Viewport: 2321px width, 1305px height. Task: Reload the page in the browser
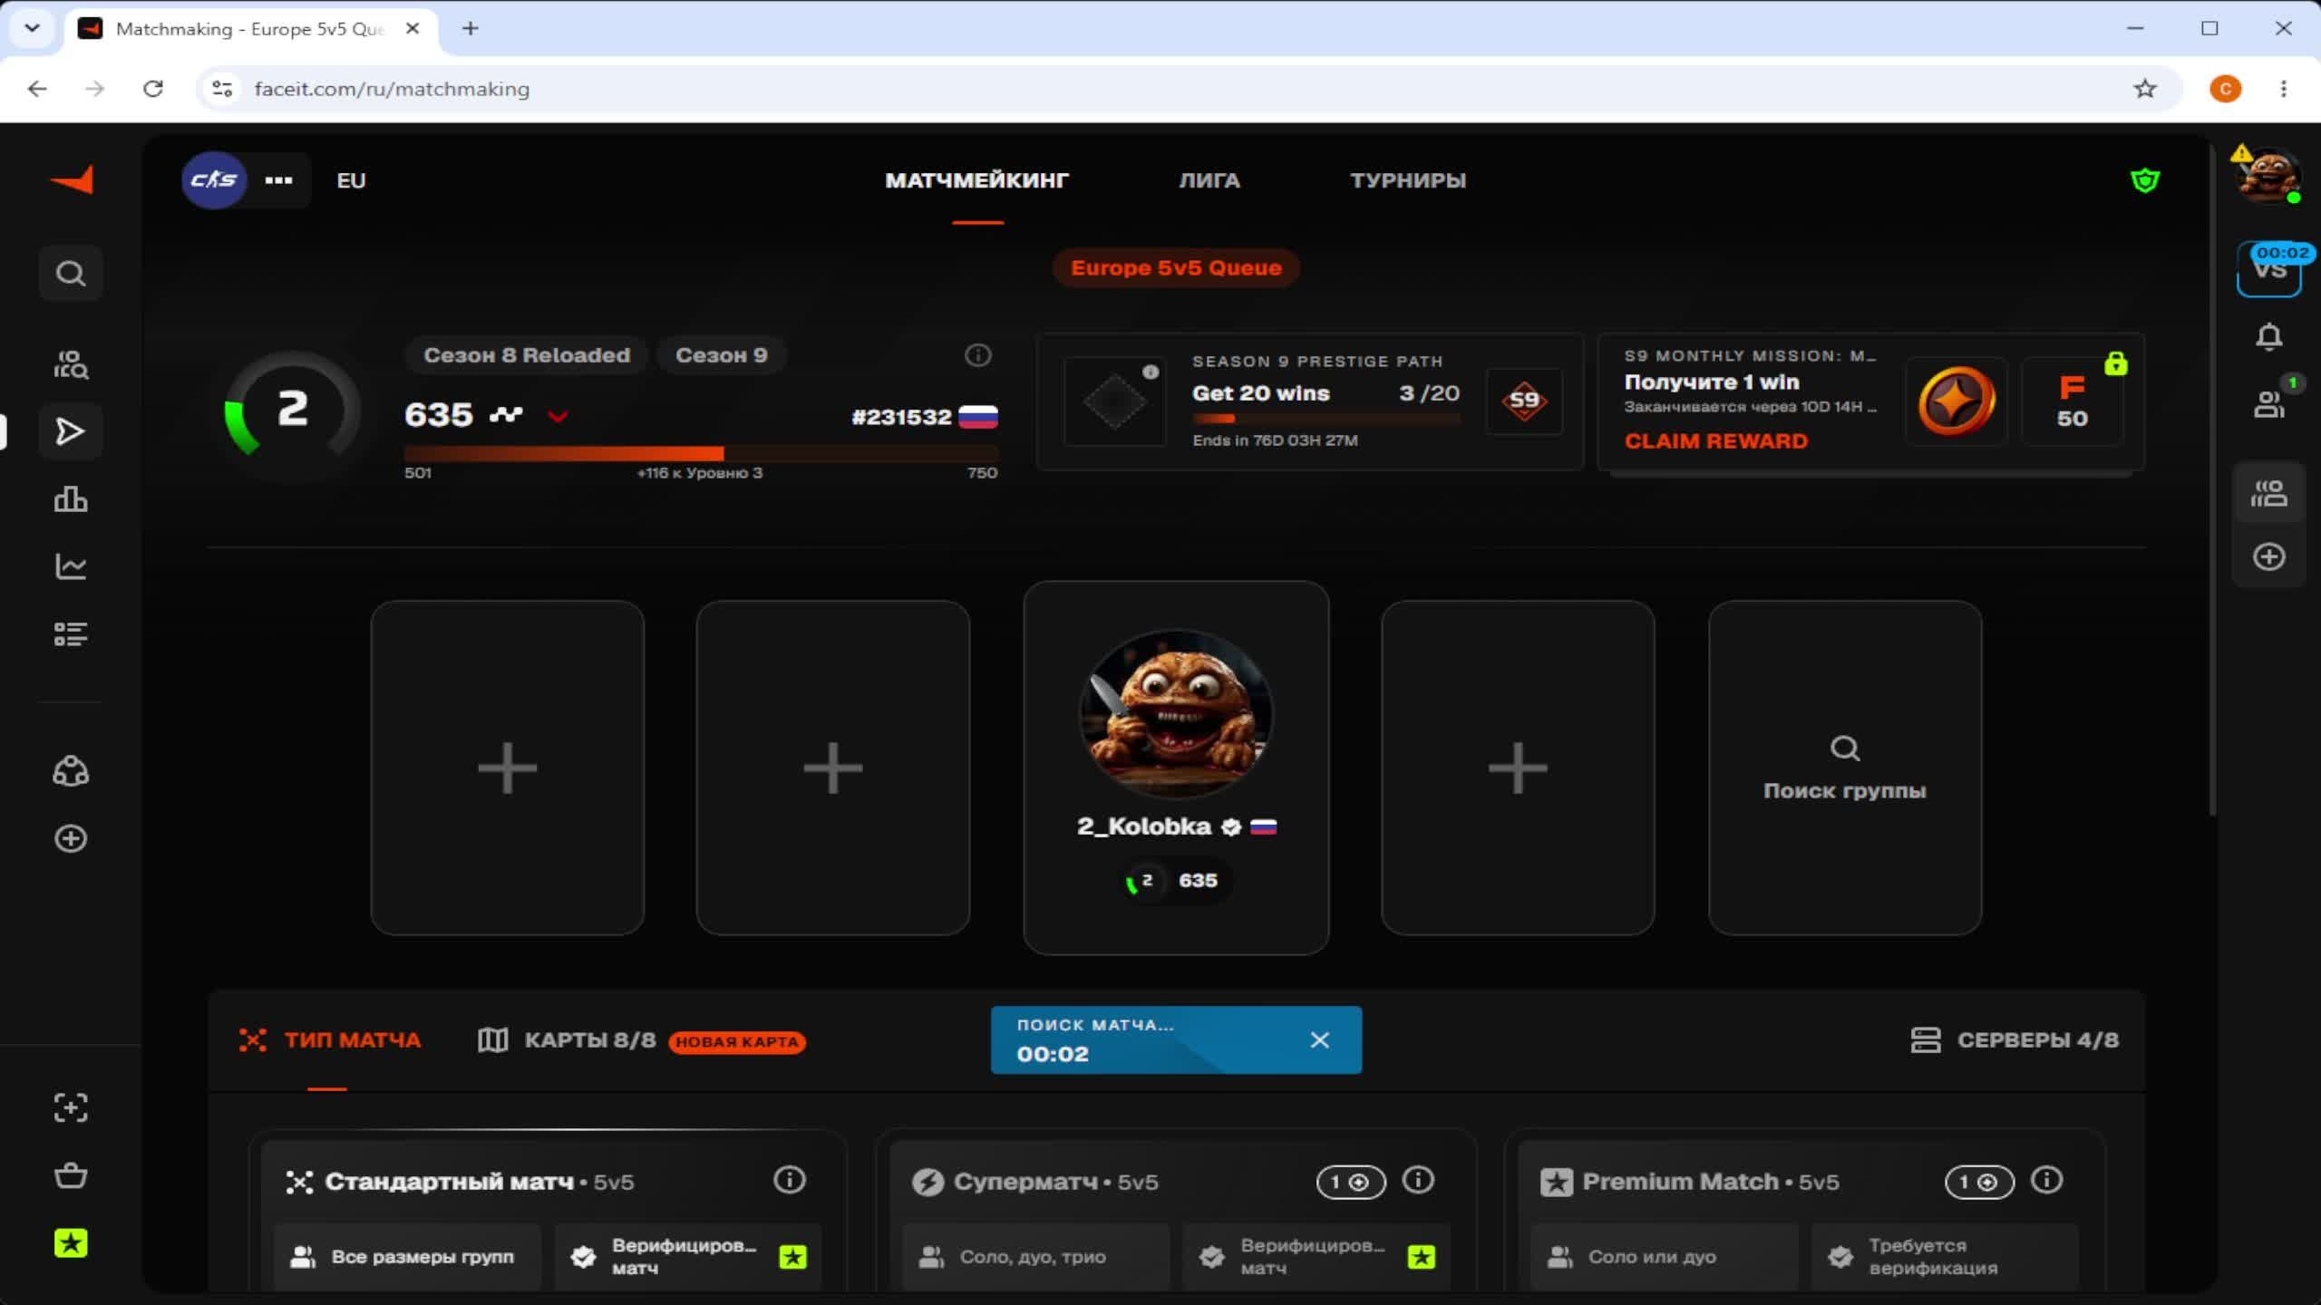click(153, 89)
